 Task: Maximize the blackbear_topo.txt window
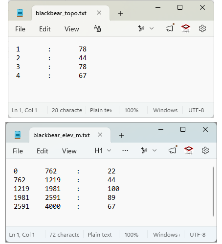coord(180,7)
